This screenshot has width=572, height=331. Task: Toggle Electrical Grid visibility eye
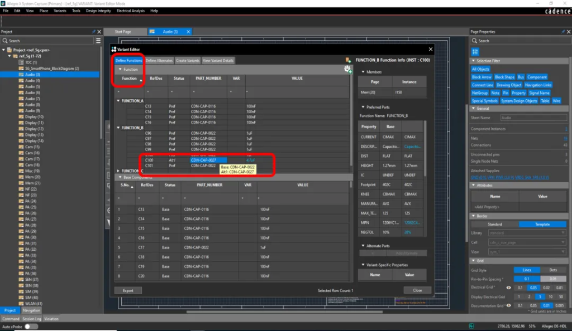point(509,288)
